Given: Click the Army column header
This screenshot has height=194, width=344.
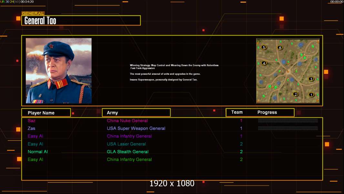Looking at the screenshot, I should pyautogui.click(x=136, y=113).
